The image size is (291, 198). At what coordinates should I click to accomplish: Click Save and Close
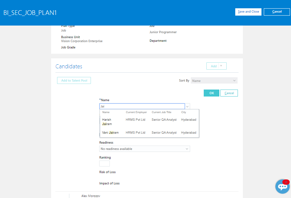(248, 12)
